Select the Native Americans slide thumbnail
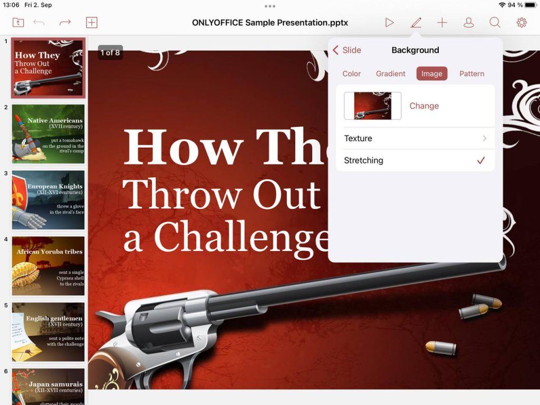The width and height of the screenshot is (540, 405). pyautogui.click(x=48, y=134)
